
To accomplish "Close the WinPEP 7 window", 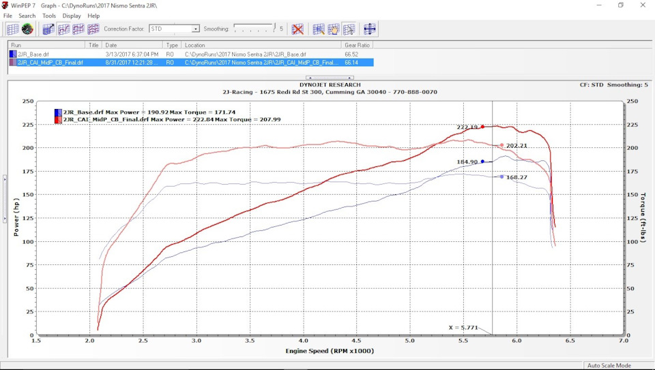I will pyautogui.click(x=643, y=5).
